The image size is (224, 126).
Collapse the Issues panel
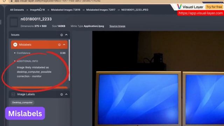(66, 35)
